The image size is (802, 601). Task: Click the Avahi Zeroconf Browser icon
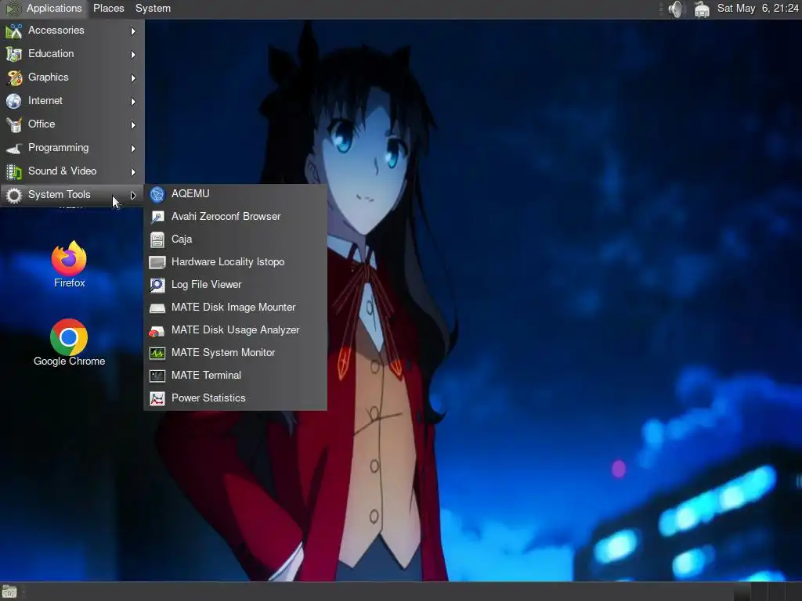coord(157,217)
